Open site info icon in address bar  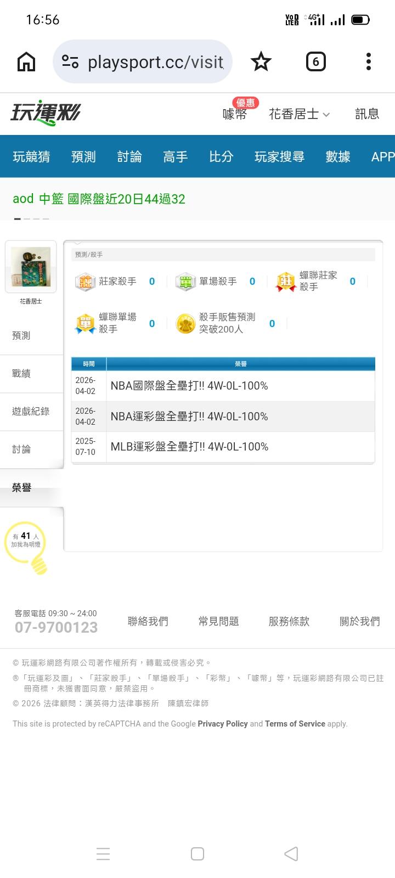coord(70,62)
